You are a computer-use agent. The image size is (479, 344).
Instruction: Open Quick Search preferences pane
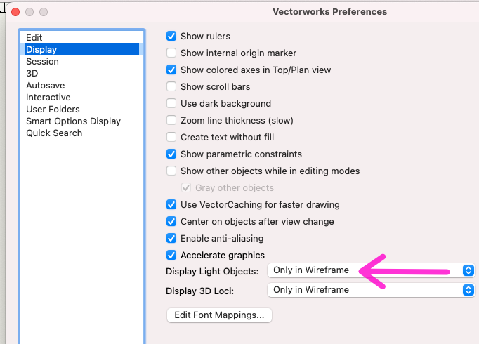click(54, 133)
